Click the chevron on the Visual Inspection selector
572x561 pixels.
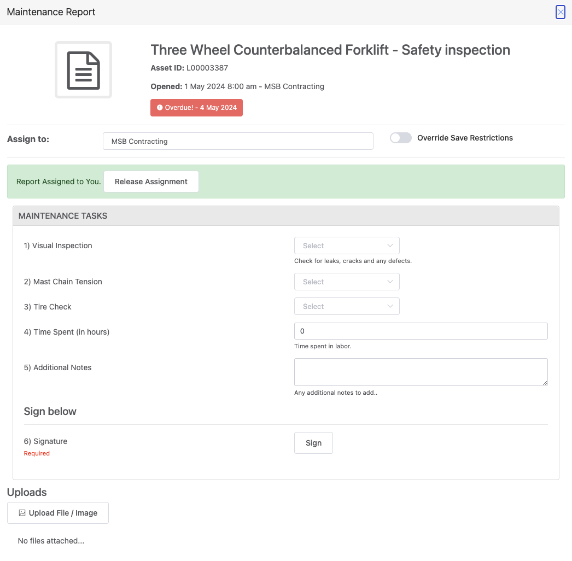point(390,246)
